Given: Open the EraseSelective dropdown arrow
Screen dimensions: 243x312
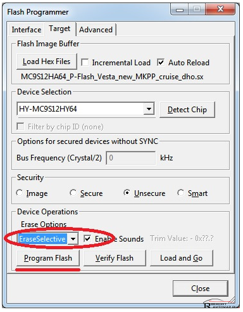Looking at the screenshot, I should [x=73, y=239].
